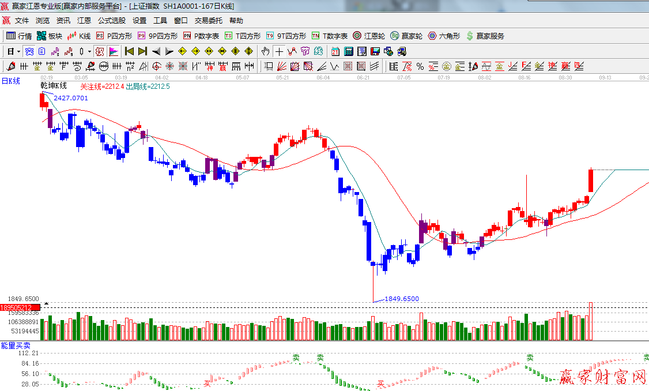The width and height of the screenshot is (649, 391).
Task: Open the calculator tool icon
Action: point(348,51)
